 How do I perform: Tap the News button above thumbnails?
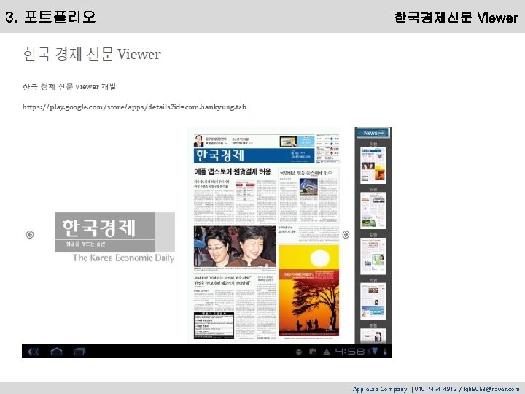pyautogui.click(x=373, y=133)
